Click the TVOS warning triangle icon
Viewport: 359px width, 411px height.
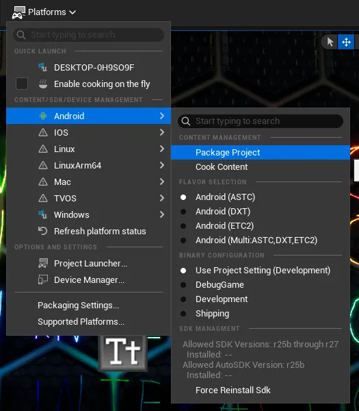pos(43,198)
